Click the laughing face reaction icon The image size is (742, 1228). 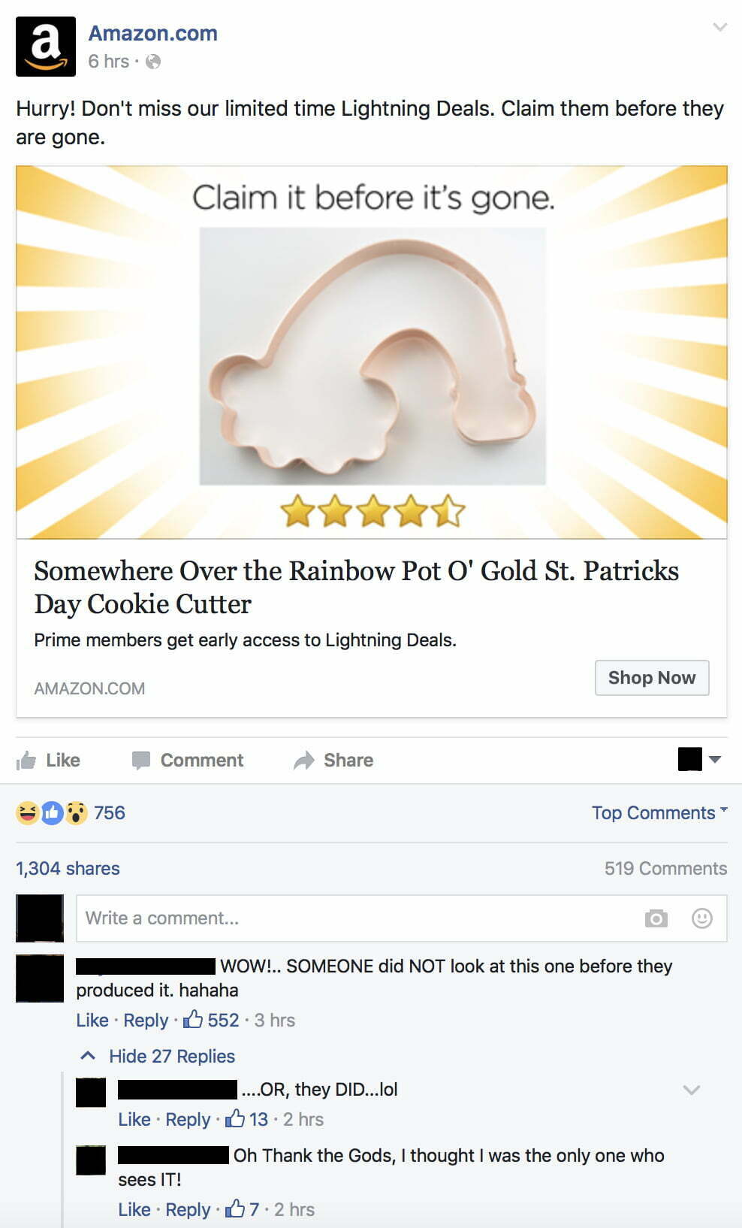pos(27,812)
